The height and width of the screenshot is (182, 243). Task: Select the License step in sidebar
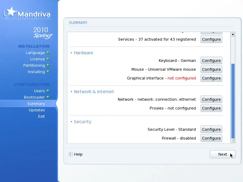pyautogui.click(x=37, y=59)
